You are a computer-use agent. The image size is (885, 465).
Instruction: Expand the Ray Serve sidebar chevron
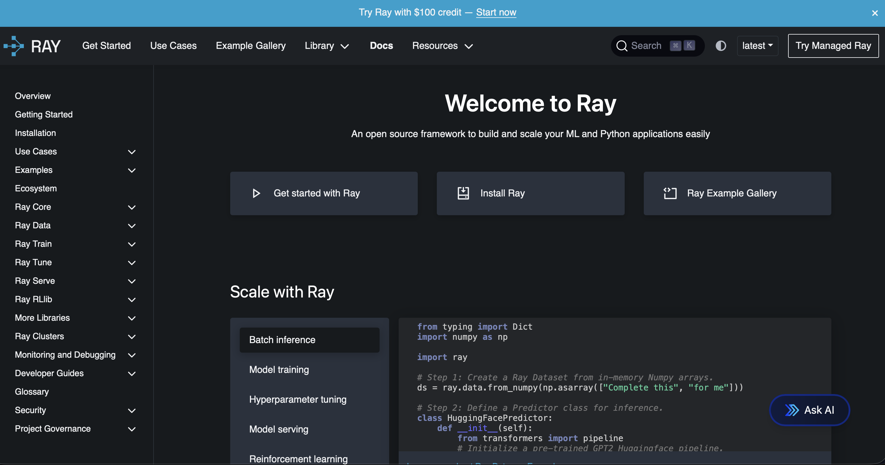[x=131, y=281]
